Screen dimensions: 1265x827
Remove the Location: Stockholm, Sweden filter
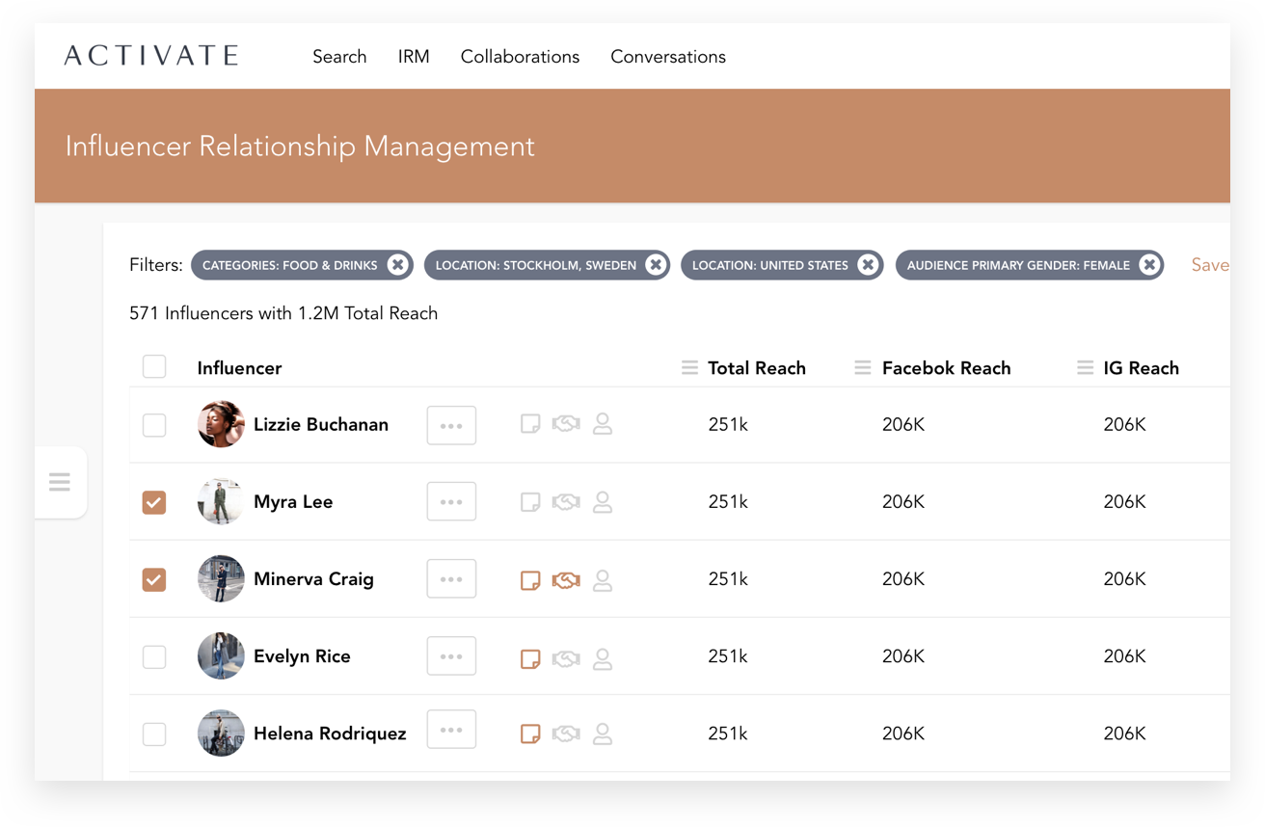pyautogui.click(x=656, y=265)
